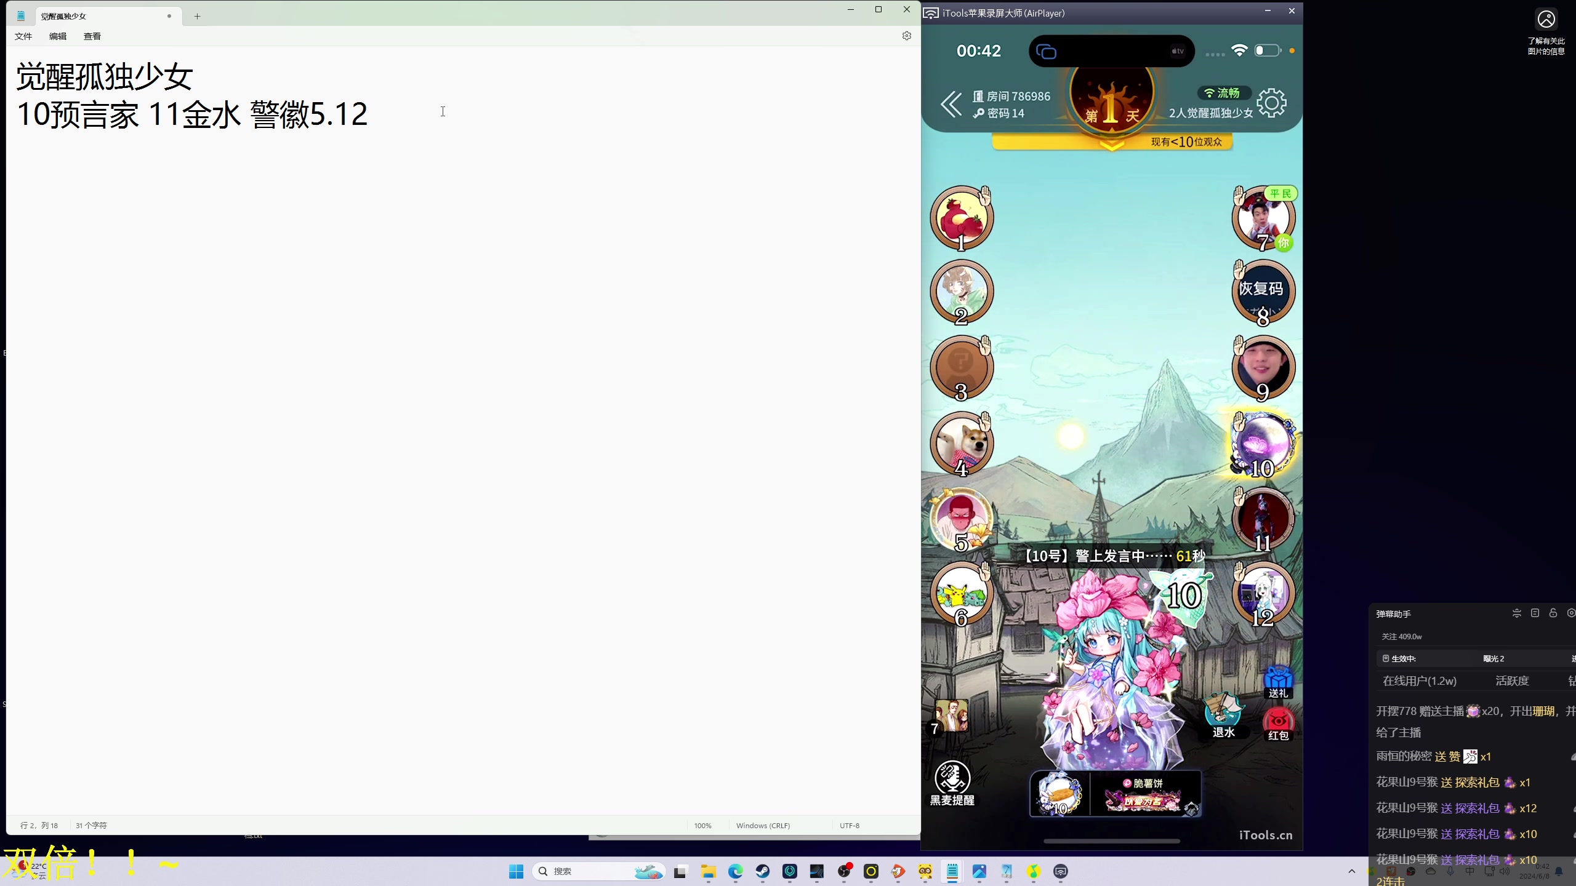The height and width of the screenshot is (886, 1576).
Task: Open the game settings gear
Action: [1272, 103]
